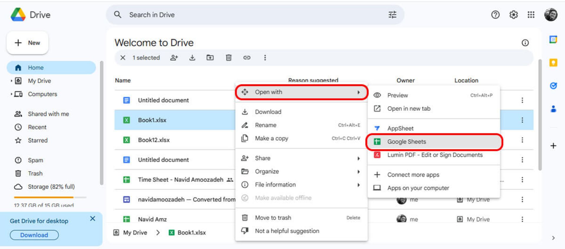Viewport: 565px width, 249px height.
Task: Open Trash in sidebar
Action: tap(51, 174)
